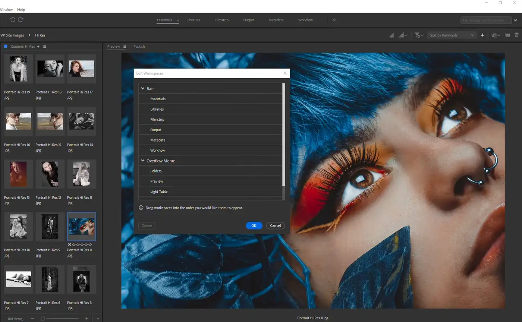The height and width of the screenshot is (322, 522).
Task: Click the thumbnail size slider handle
Action: click(x=43, y=319)
